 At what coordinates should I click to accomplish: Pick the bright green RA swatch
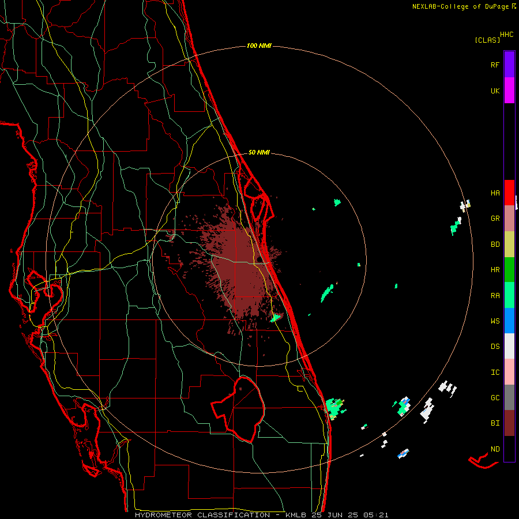click(x=509, y=295)
